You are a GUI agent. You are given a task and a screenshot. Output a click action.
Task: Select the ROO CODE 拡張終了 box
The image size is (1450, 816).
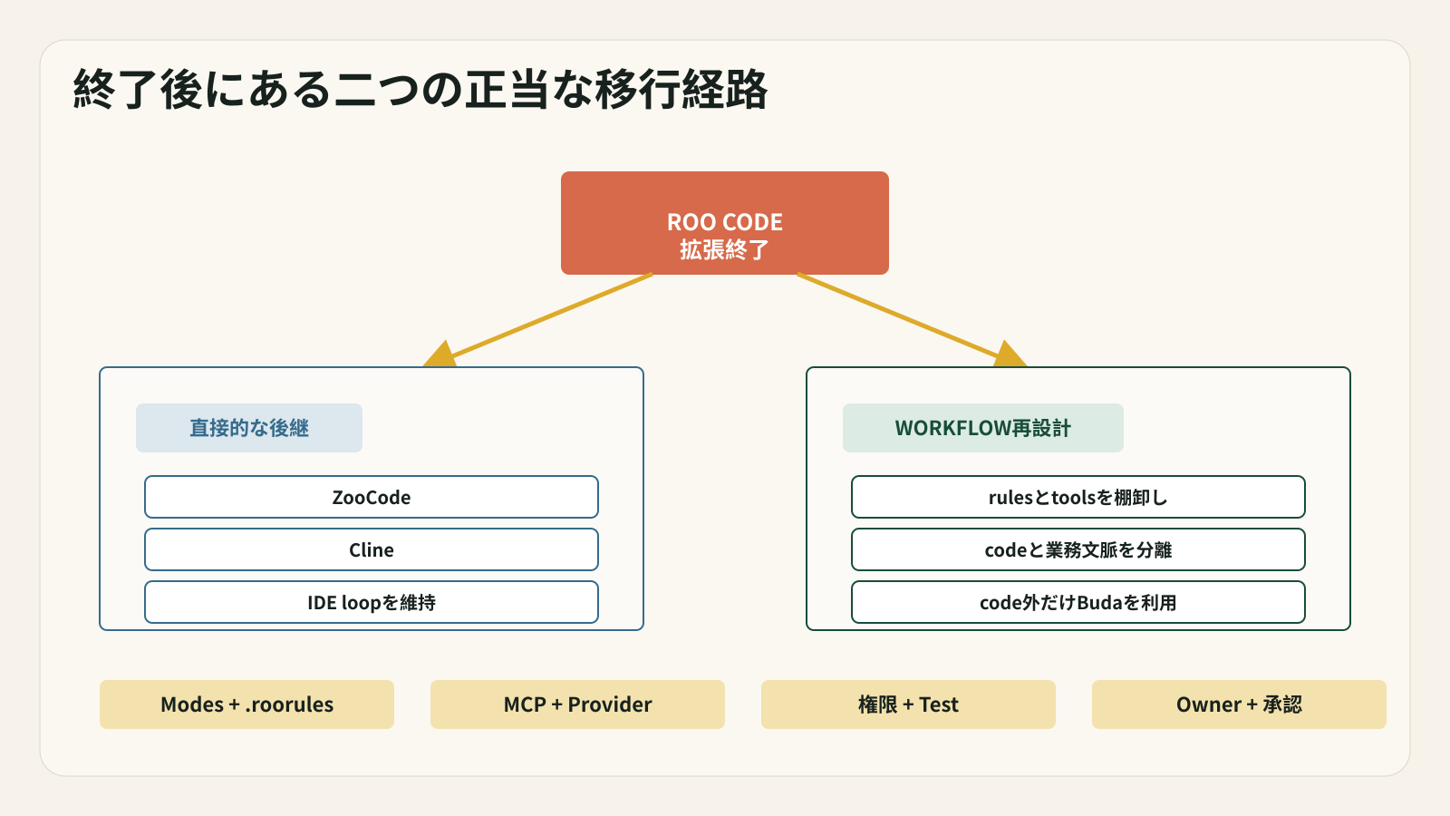725,223
